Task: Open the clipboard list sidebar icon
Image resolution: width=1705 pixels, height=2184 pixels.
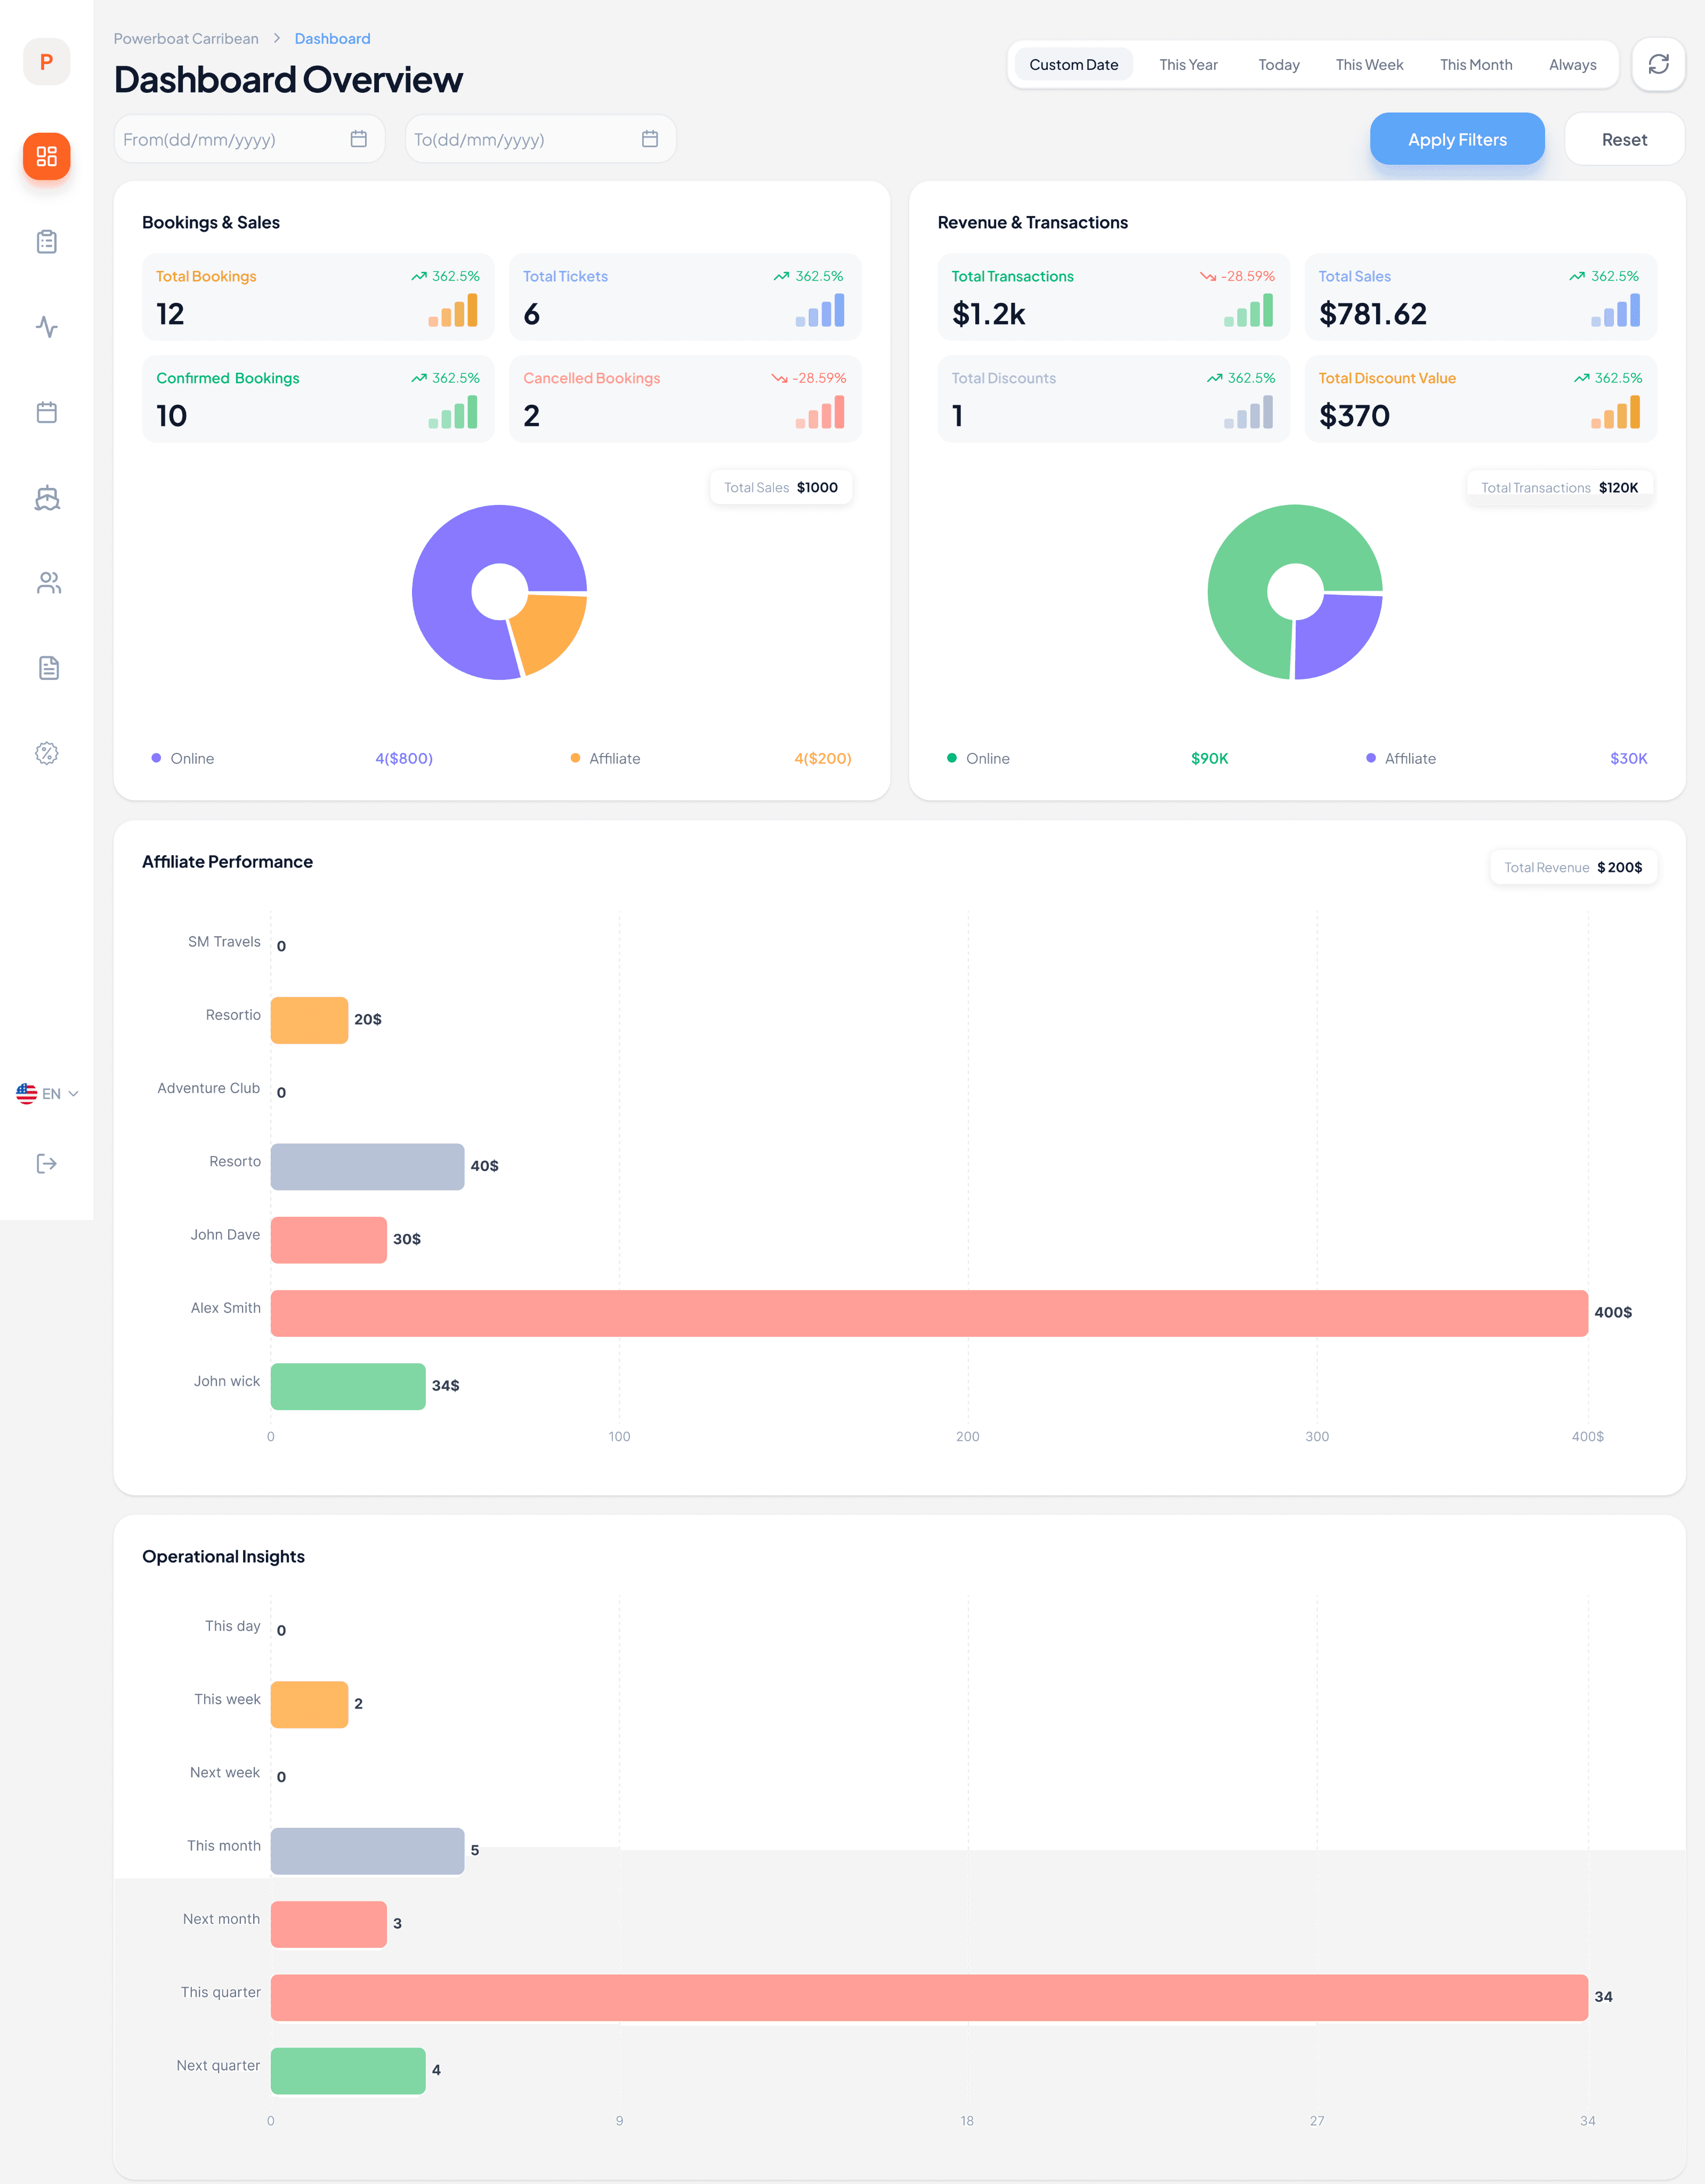Action: 47,242
